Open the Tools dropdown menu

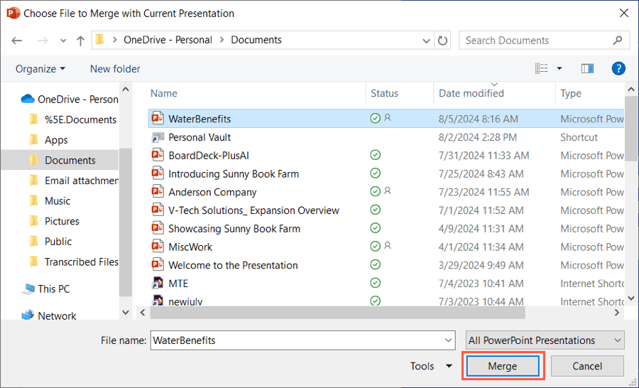[431, 366]
